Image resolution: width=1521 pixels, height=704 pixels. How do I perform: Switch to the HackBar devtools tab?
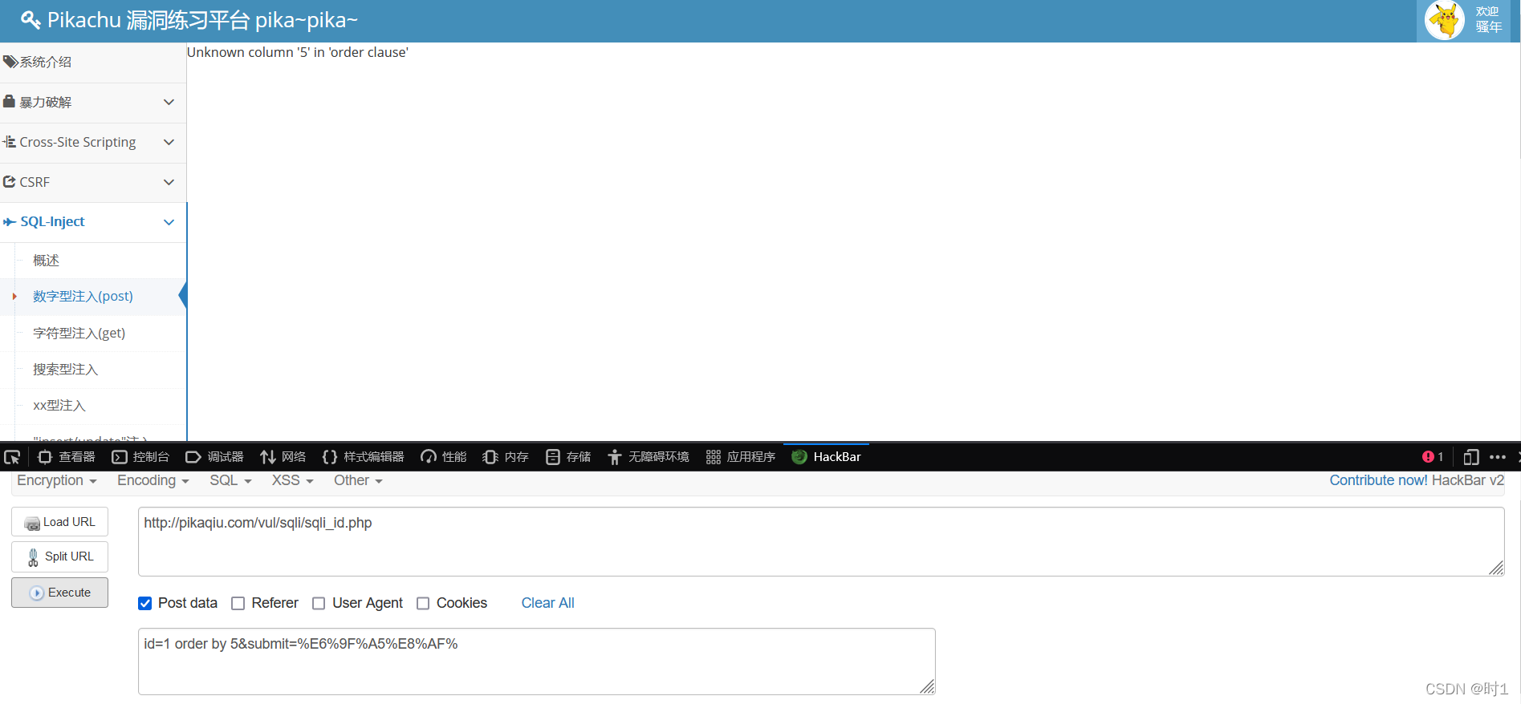click(826, 457)
